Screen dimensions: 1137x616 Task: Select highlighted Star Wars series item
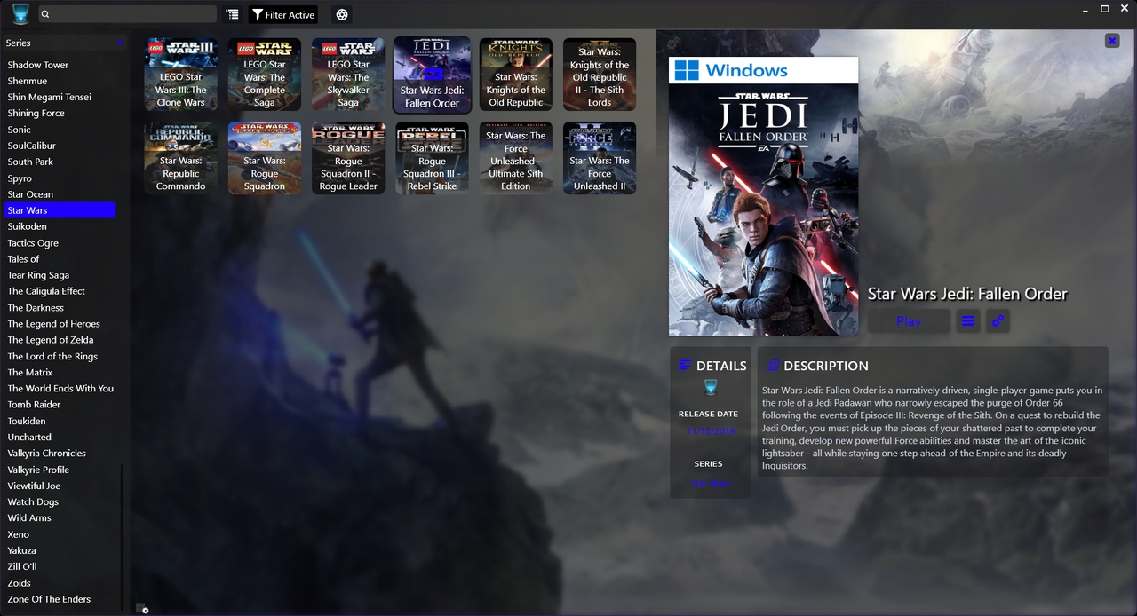click(60, 210)
